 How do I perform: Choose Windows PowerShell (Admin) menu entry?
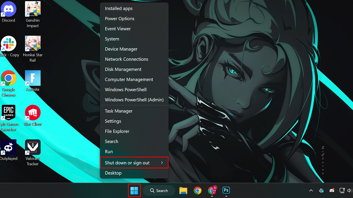tap(134, 100)
